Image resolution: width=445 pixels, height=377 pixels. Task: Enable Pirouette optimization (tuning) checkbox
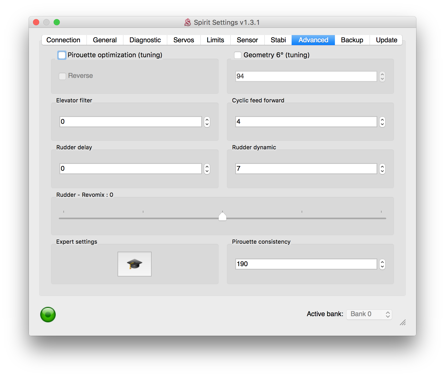[62, 55]
